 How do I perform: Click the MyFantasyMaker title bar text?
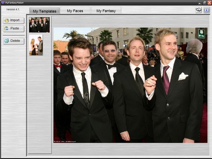[x=15, y=3]
